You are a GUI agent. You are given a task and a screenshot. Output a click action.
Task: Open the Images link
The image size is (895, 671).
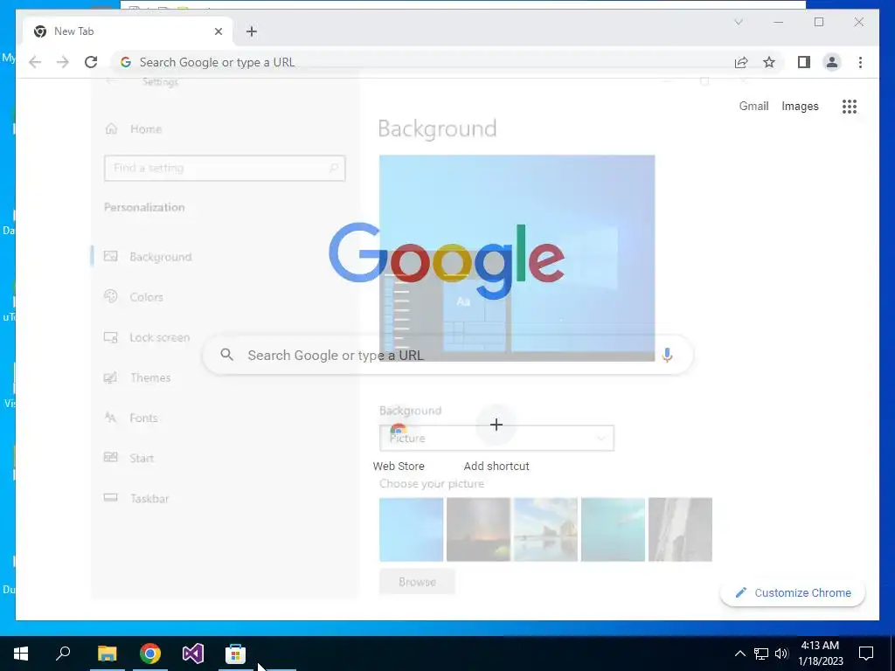pos(800,106)
